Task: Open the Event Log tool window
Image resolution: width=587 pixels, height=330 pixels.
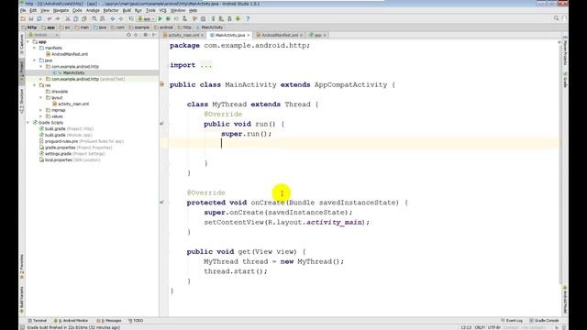Action: 512,321
